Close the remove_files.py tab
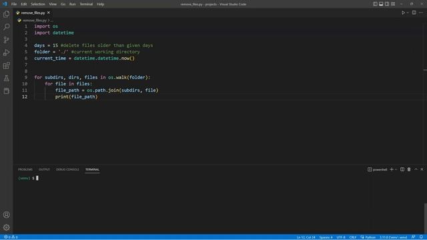The height and width of the screenshot is (240, 427). (49, 13)
